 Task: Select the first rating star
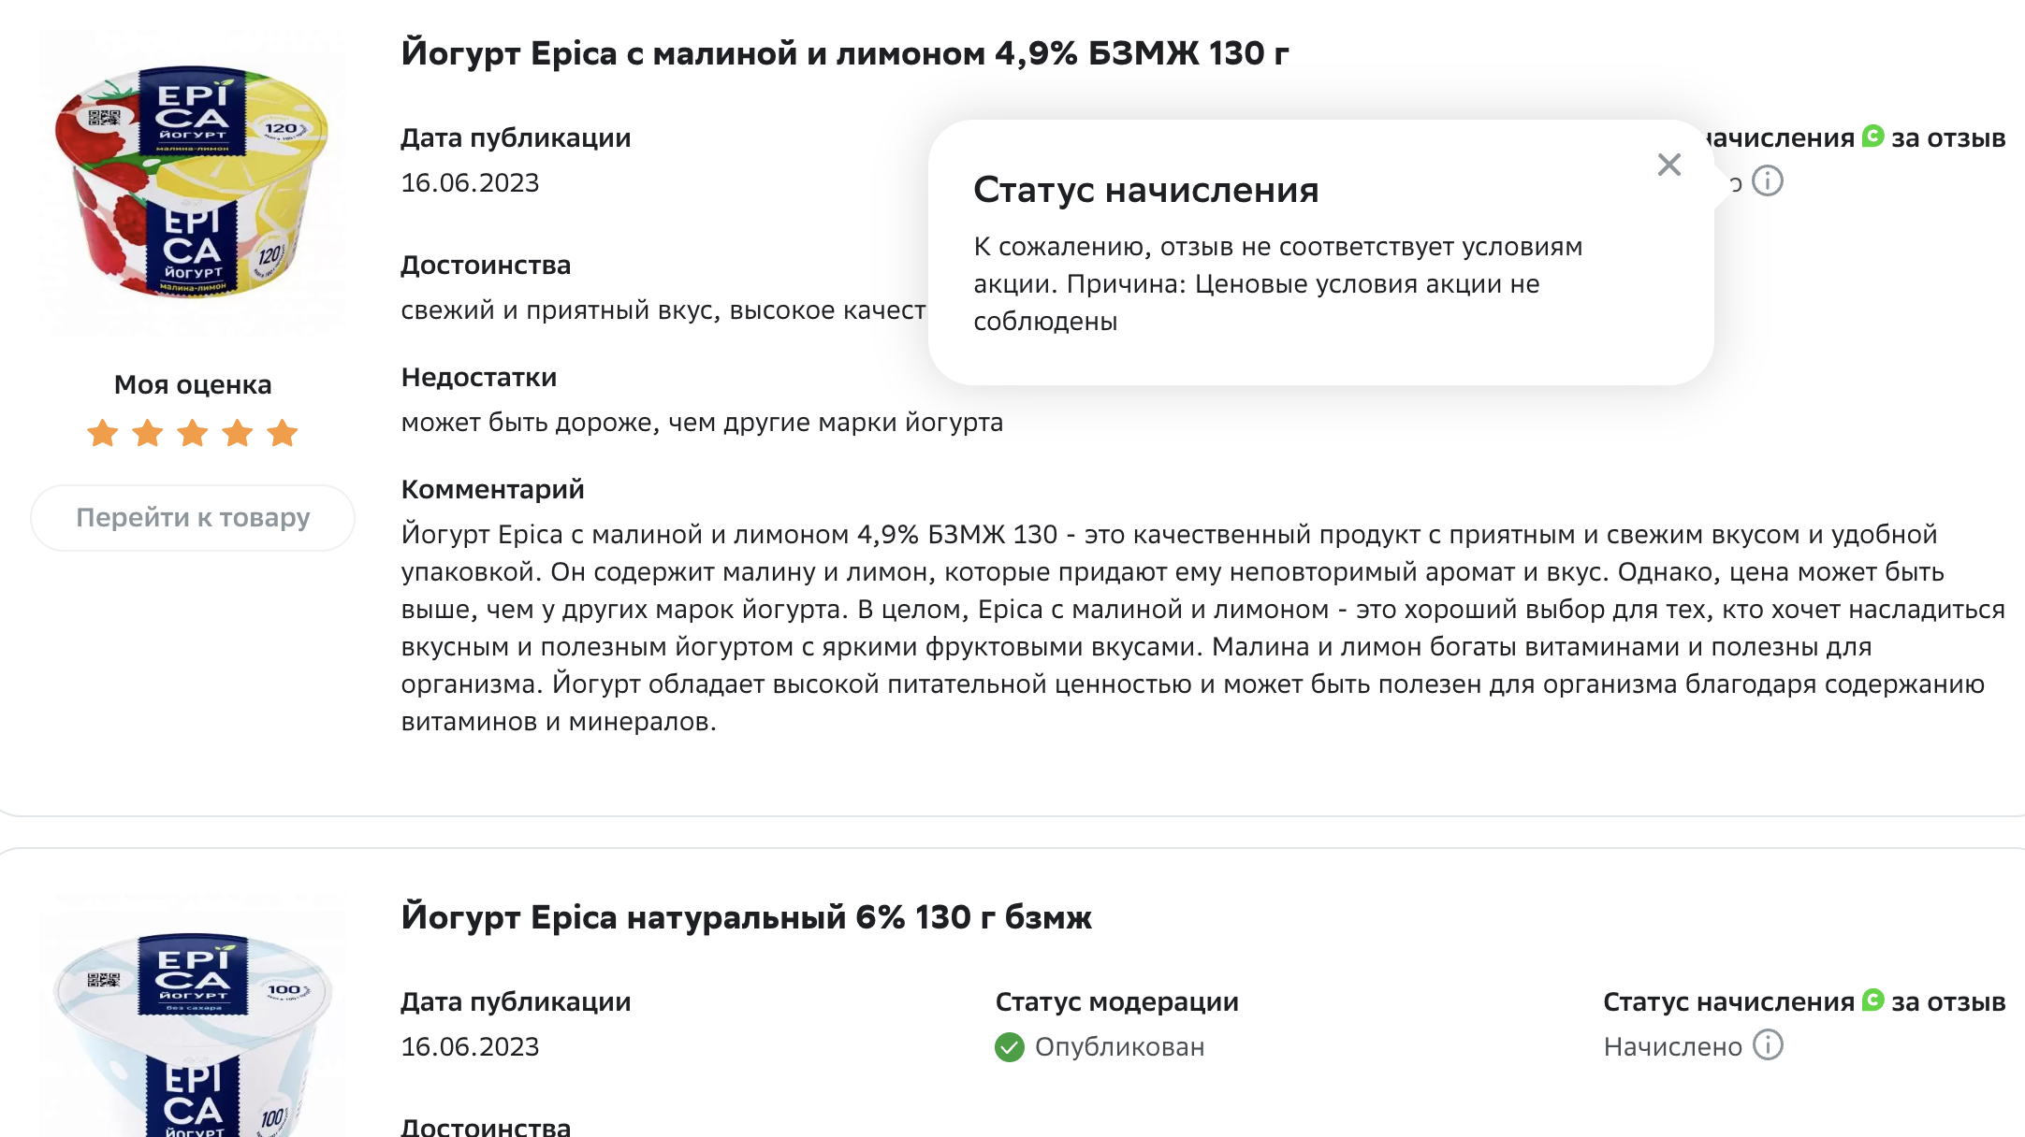point(102,433)
